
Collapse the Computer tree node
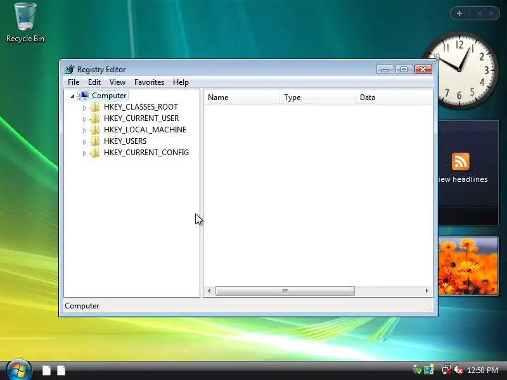tap(72, 96)
